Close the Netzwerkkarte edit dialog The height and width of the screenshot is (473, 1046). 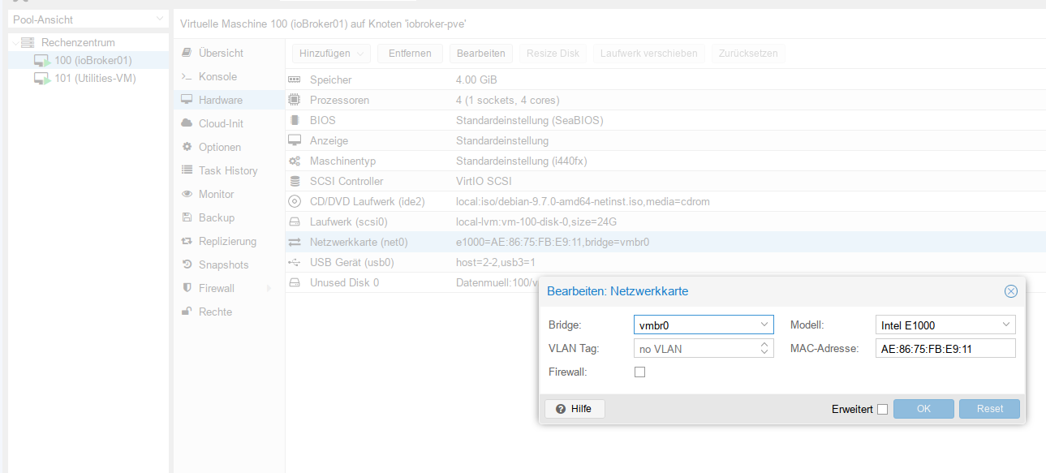point(1010,291)
